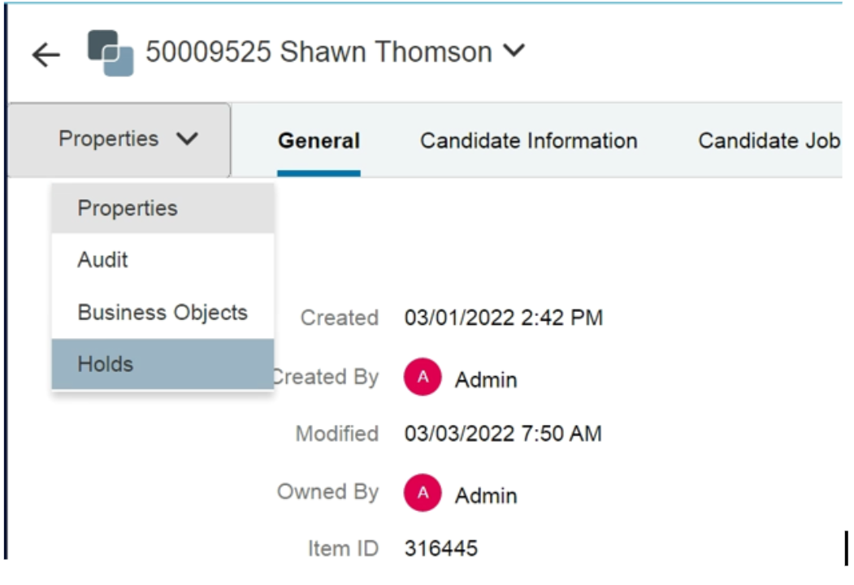Click the overlapping squares workspace icon
This screenshot has height=585, width=854.
pos(111,53)
